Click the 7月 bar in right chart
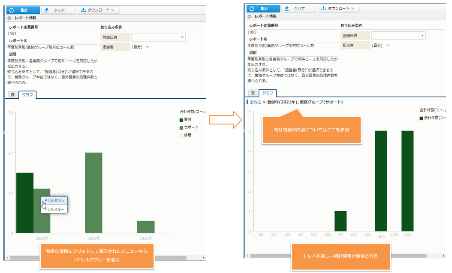 [340, 221]
